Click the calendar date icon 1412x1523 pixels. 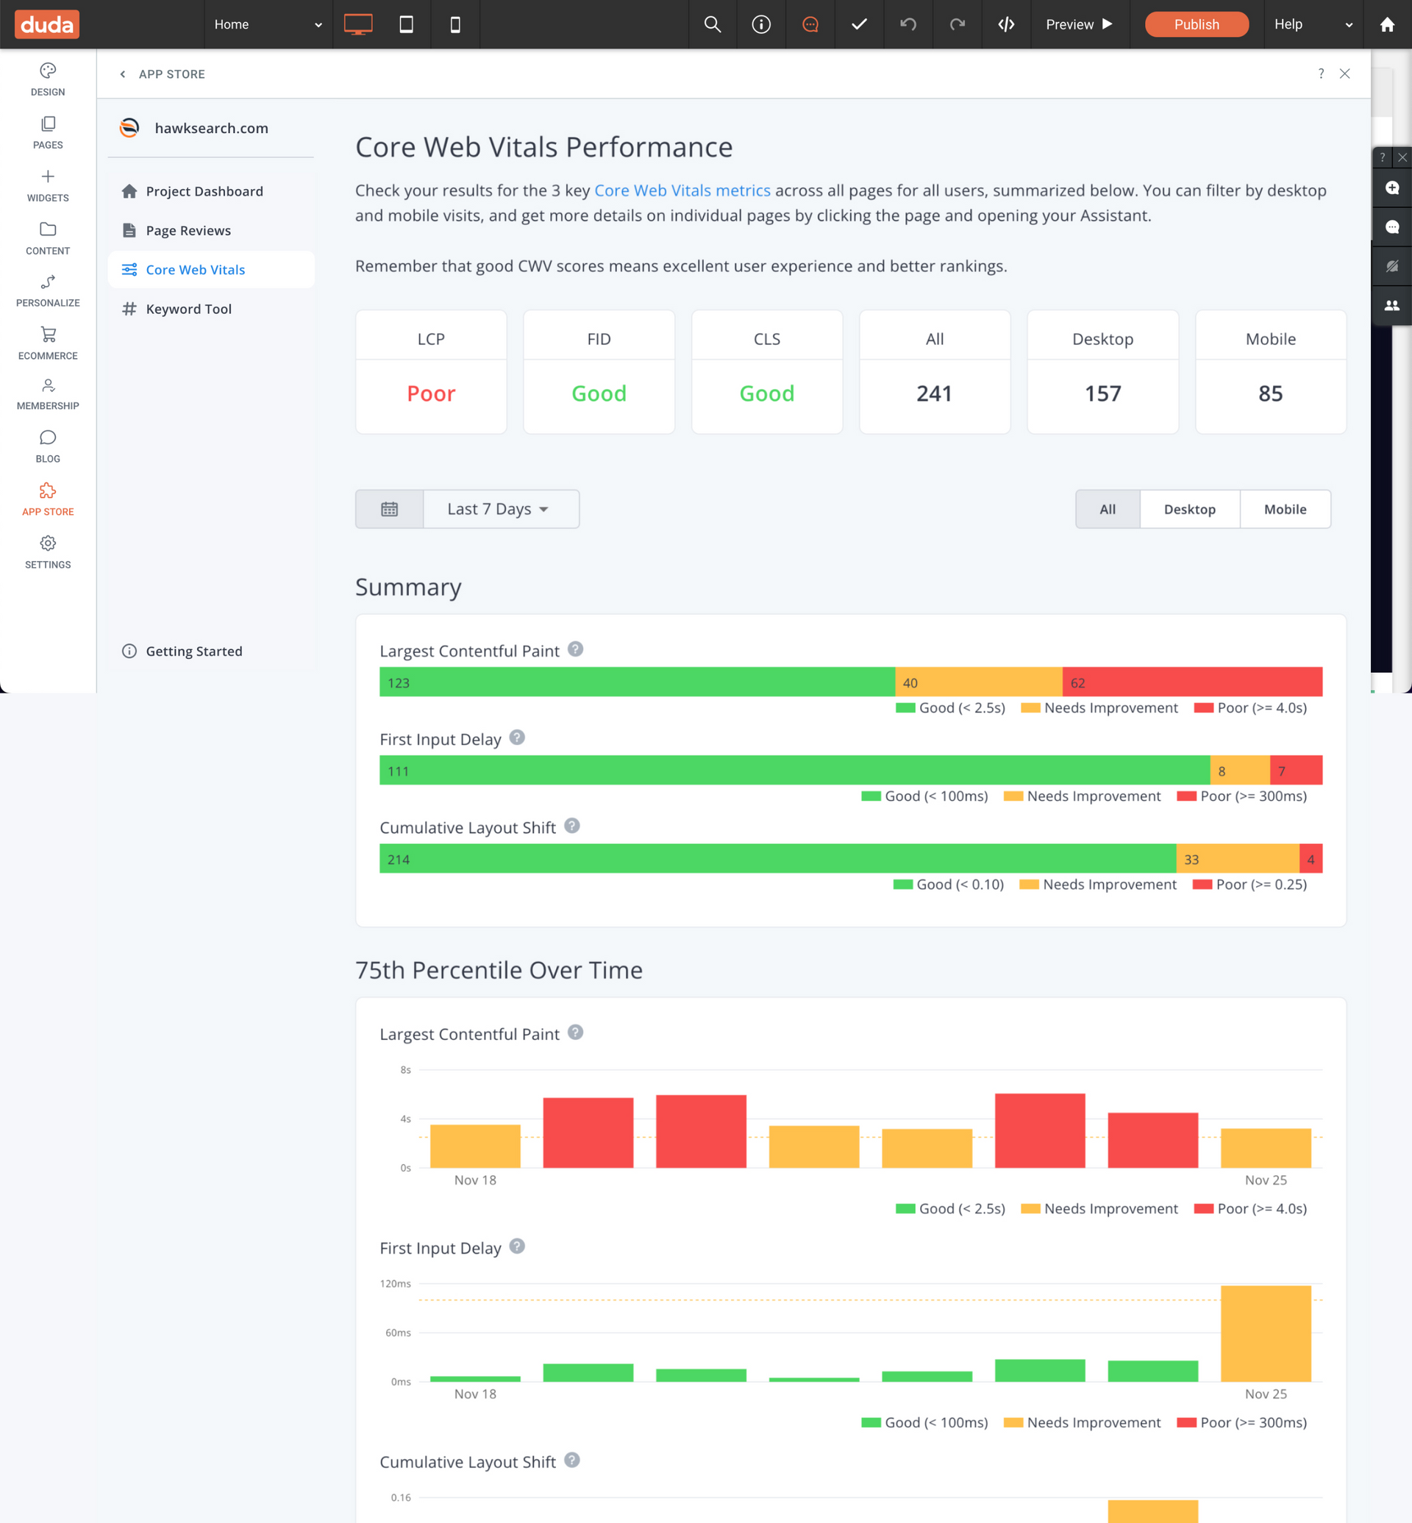389,509
